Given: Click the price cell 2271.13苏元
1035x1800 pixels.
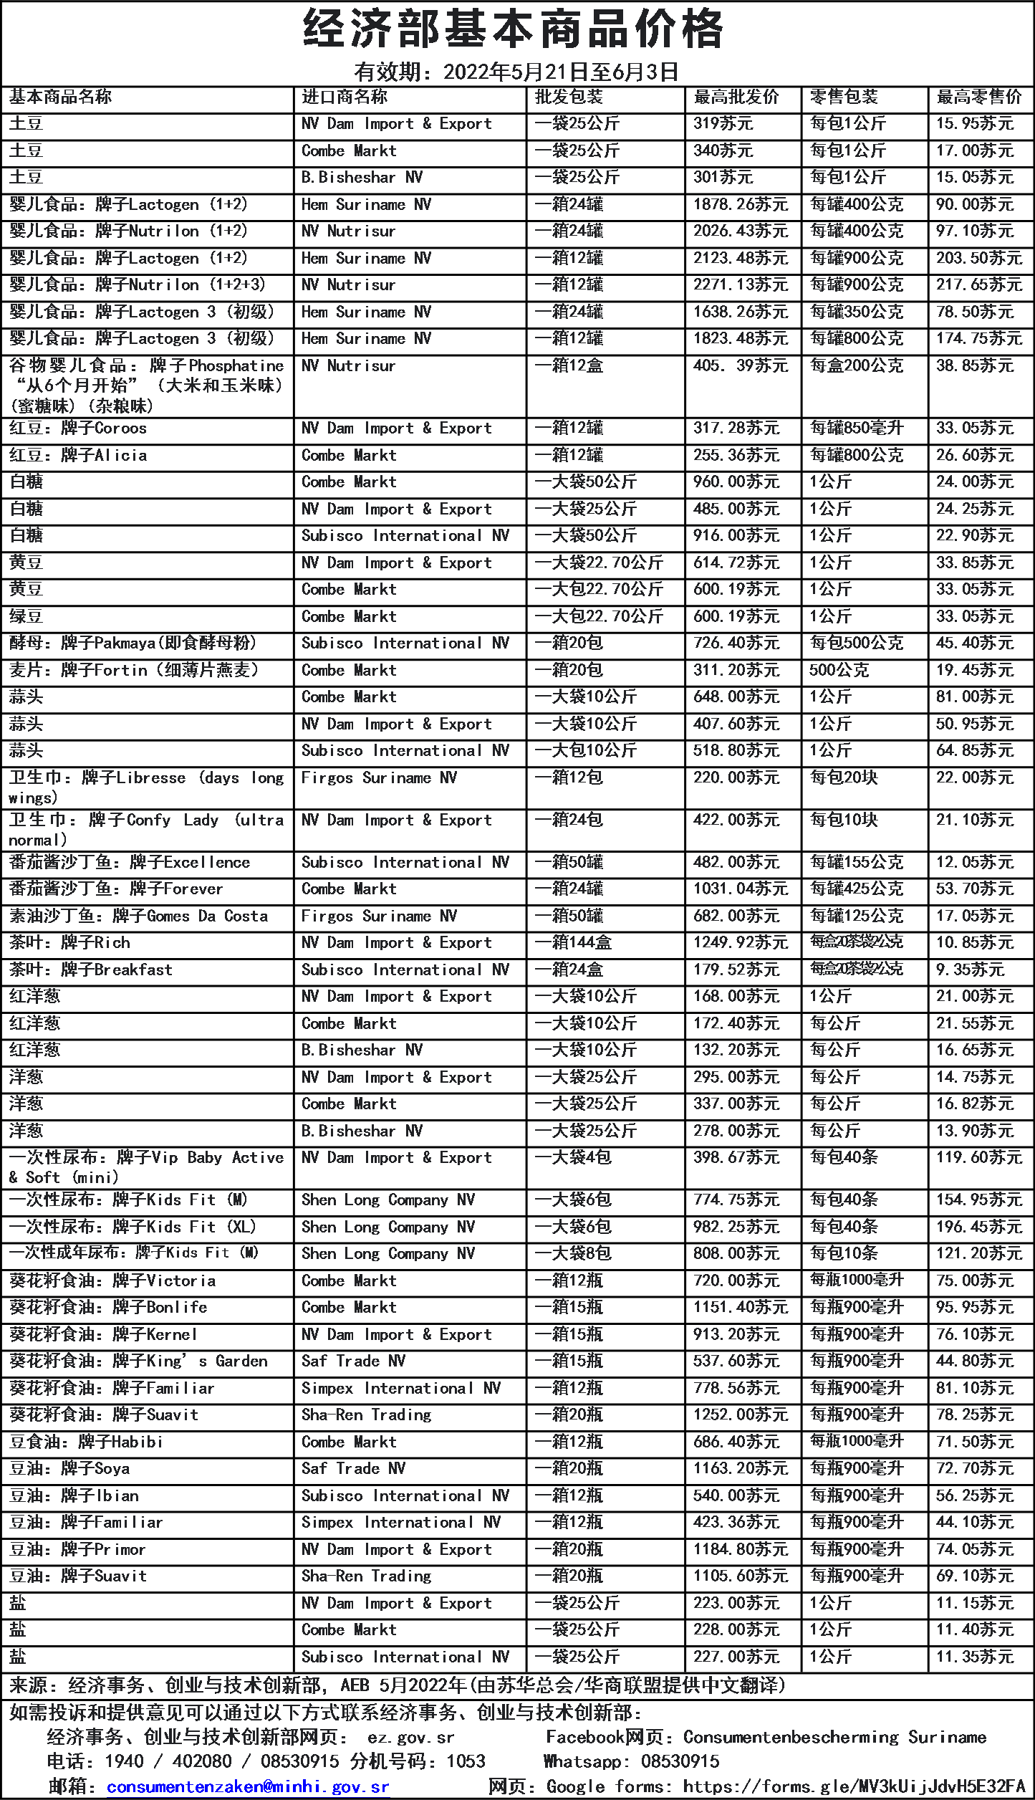Looking at the screenshot, I should click(741, 284).
